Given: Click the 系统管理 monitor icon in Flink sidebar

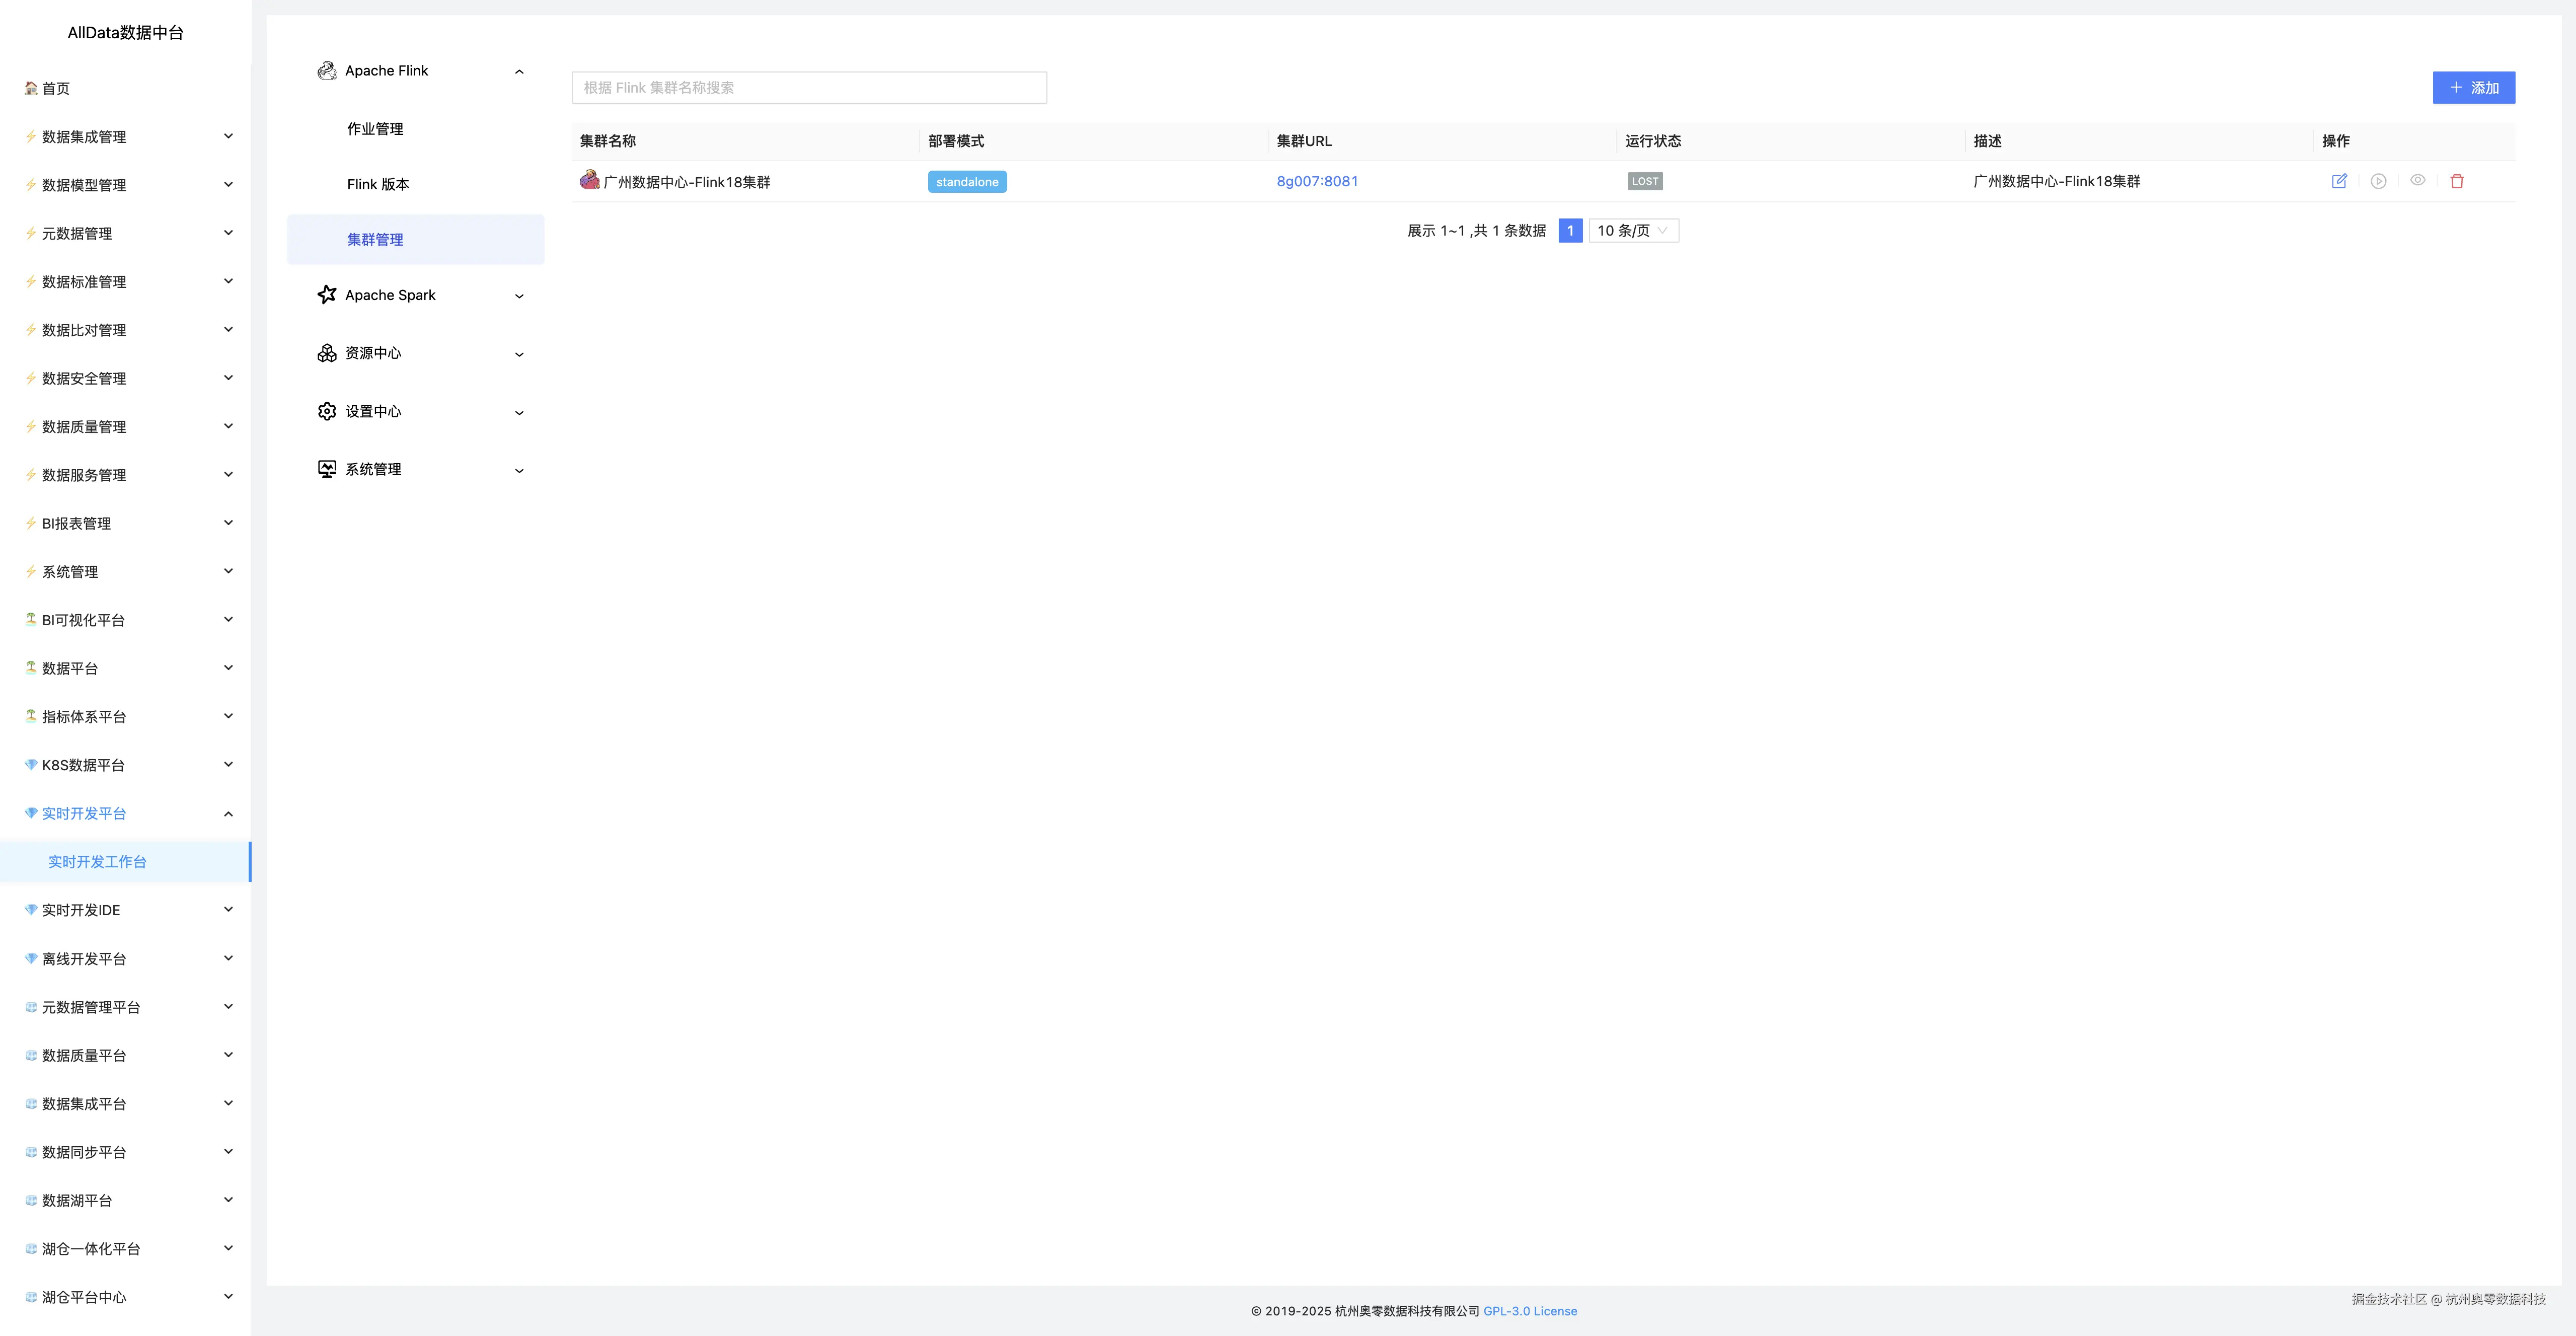Looking at the screenshot, I should (x=326, y=469).
